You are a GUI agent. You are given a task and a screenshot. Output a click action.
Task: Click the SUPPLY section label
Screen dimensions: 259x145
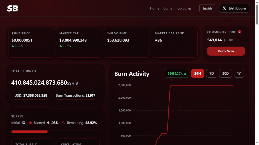point(17,116)
